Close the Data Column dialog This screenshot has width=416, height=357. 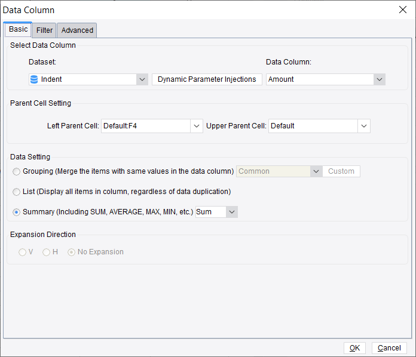[402, 10]
